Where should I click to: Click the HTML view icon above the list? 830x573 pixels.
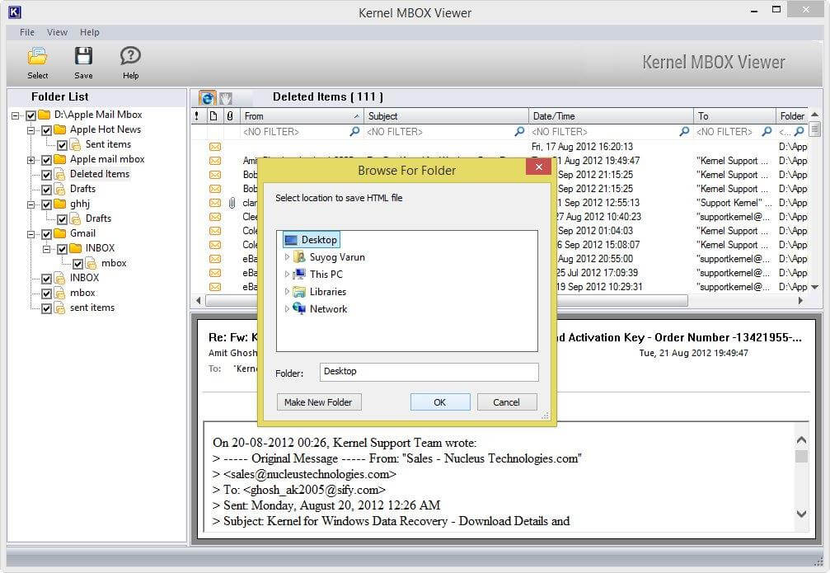point(208,98)
